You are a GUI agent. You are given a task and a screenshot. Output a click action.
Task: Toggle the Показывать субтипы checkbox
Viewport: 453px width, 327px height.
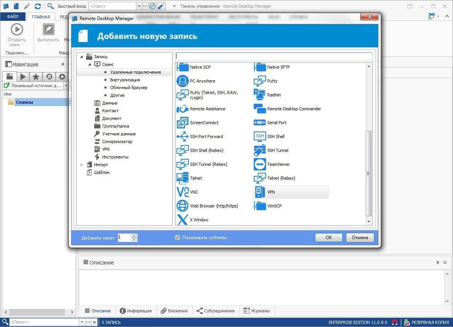point(177,237)
